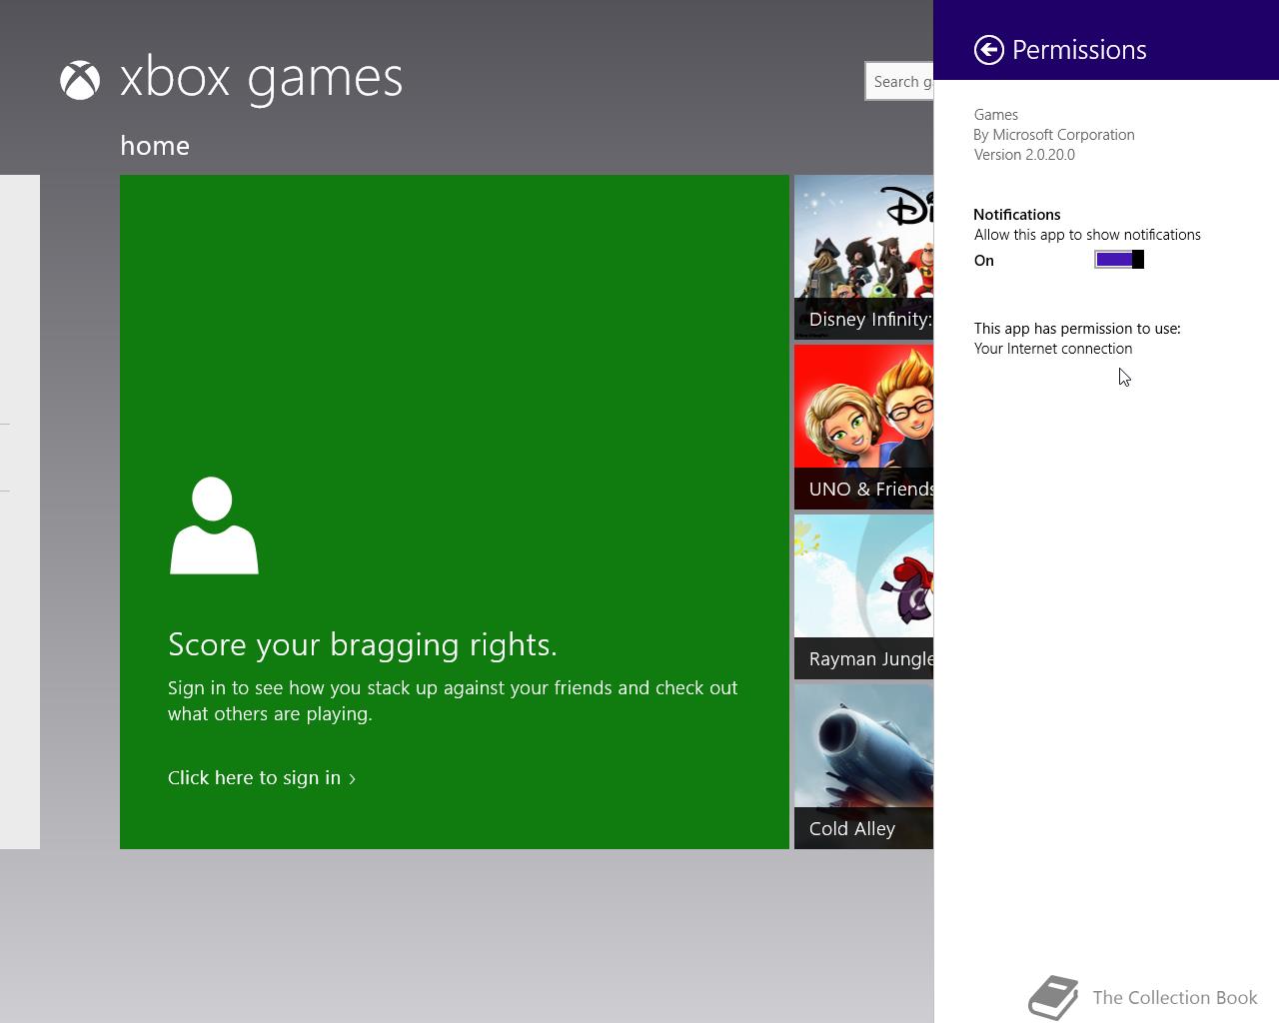Click the 'Games' app name in panel
The width and height of the screenshot is (1279, 1023).
(996, 115)
